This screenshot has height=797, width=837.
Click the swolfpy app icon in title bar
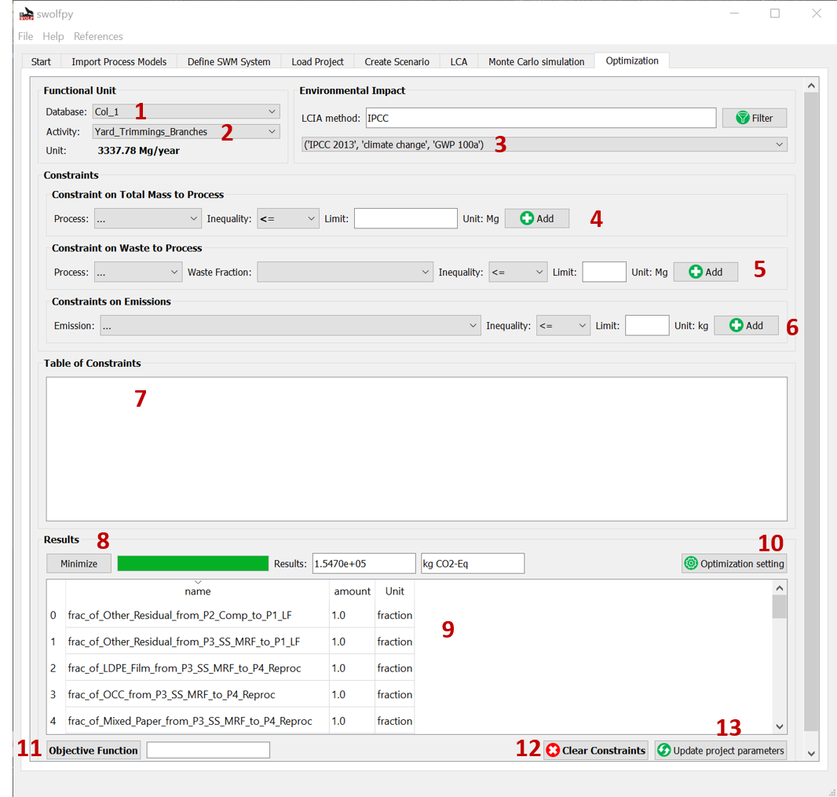(x=26, y=14)
